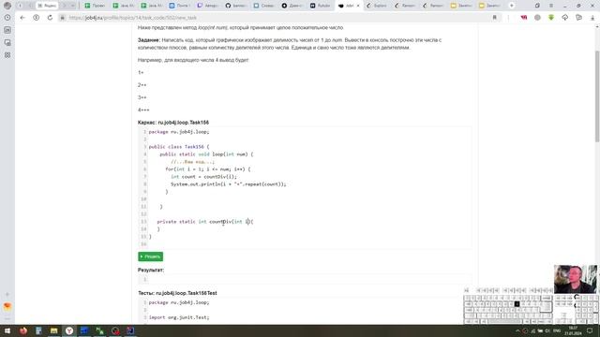
Task: Open the Windows Start menu
Action: (x=7, y=330)
